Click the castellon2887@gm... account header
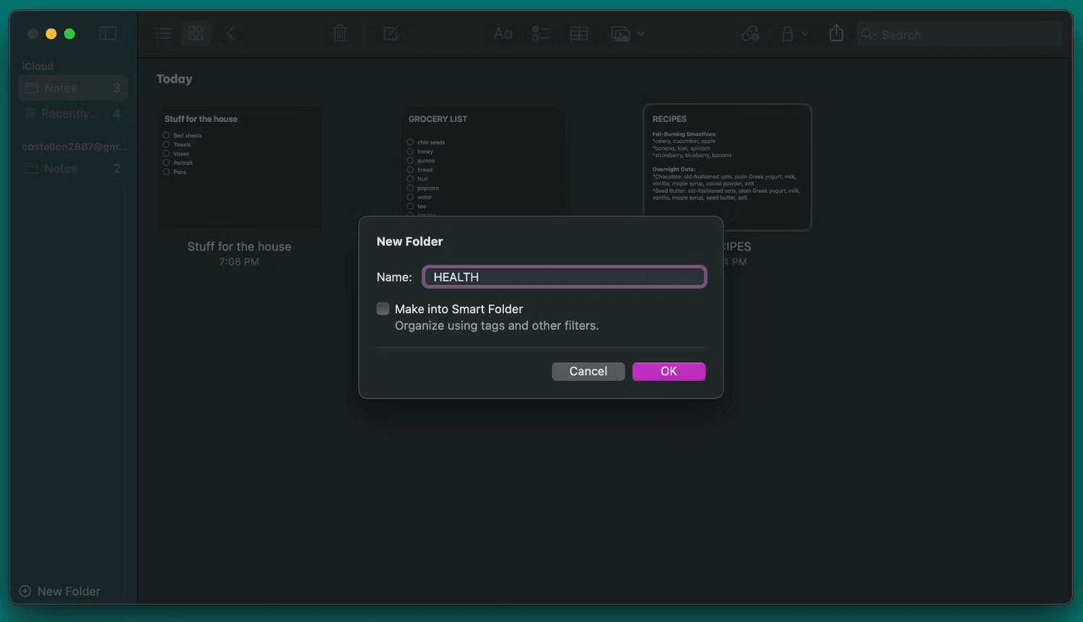The image size is (1083, 622). [x=74, y=146]
